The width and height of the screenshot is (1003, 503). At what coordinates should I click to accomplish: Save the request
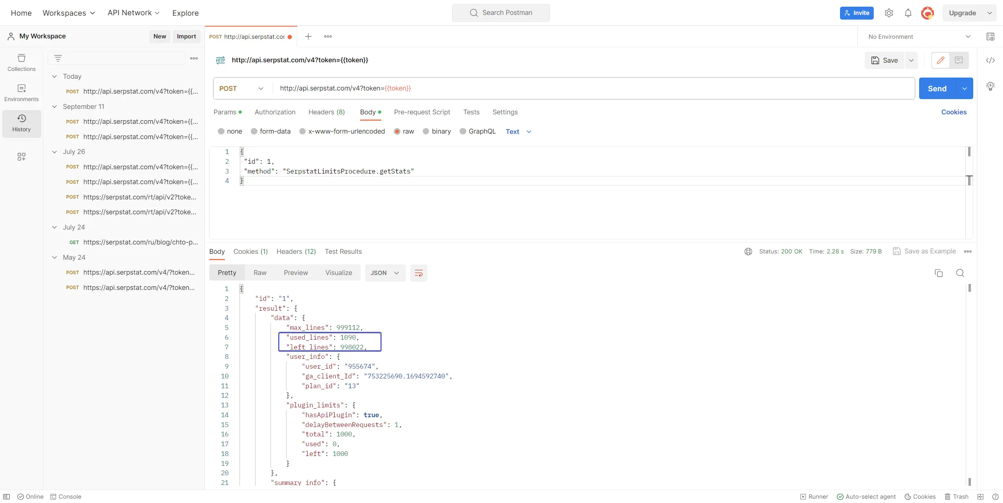pos(884,60)
